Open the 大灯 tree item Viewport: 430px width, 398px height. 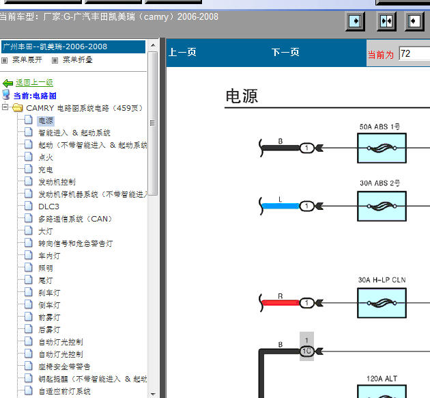(46, 231)
